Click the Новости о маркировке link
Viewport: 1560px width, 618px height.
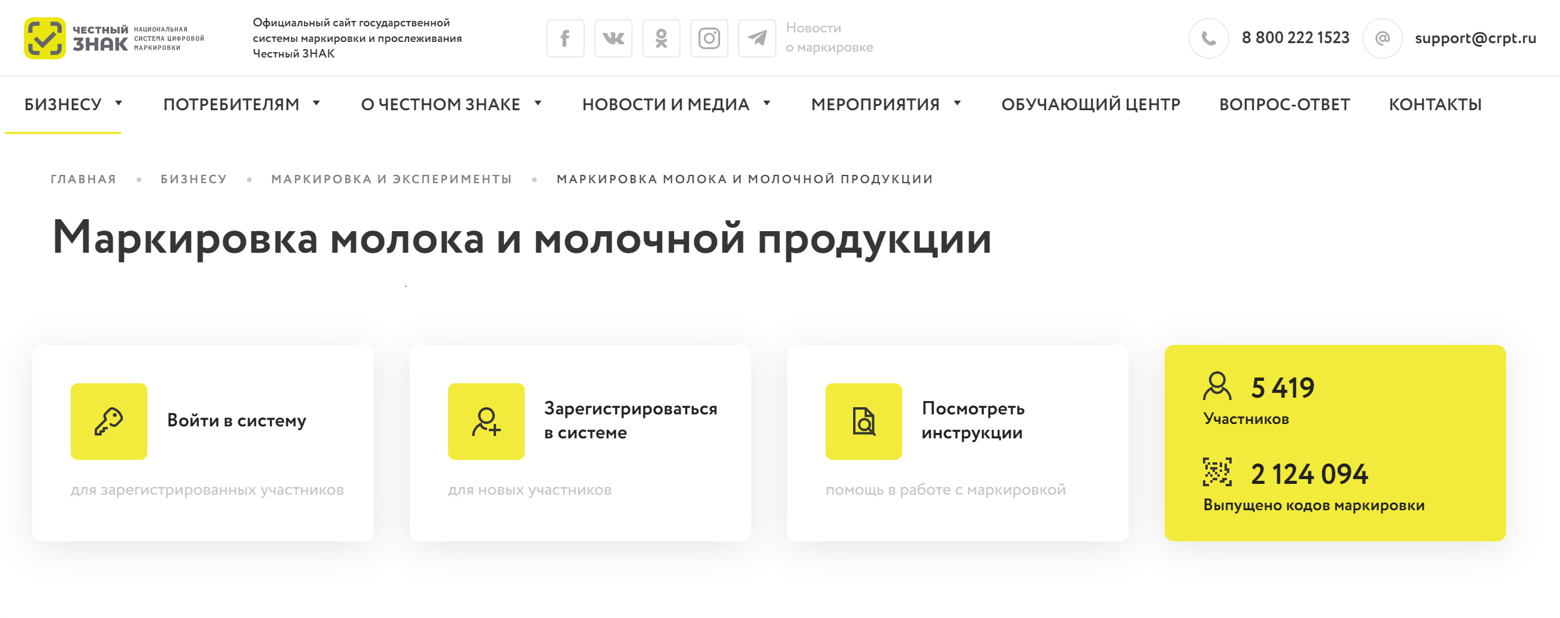[829, 38]
